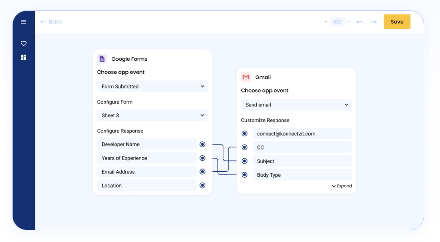Increase zoom with the plus icon

coord(326,22)
